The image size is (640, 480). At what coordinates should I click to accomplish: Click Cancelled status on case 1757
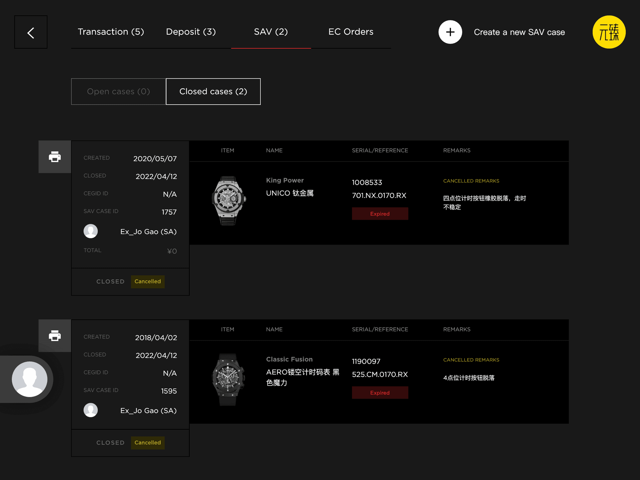pyautogui.click(x=147, y=282)
